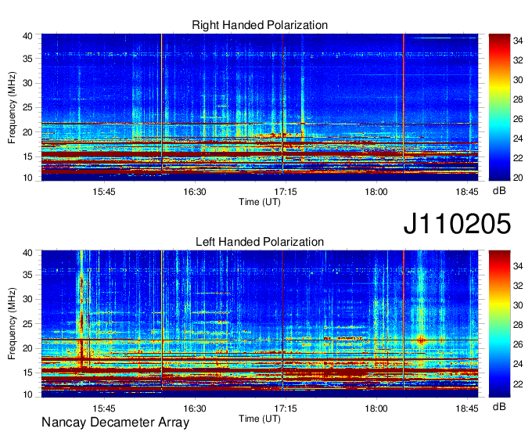
Task: Click the 22 dB mark on Left Handed color bar
Action: point(518,384)
